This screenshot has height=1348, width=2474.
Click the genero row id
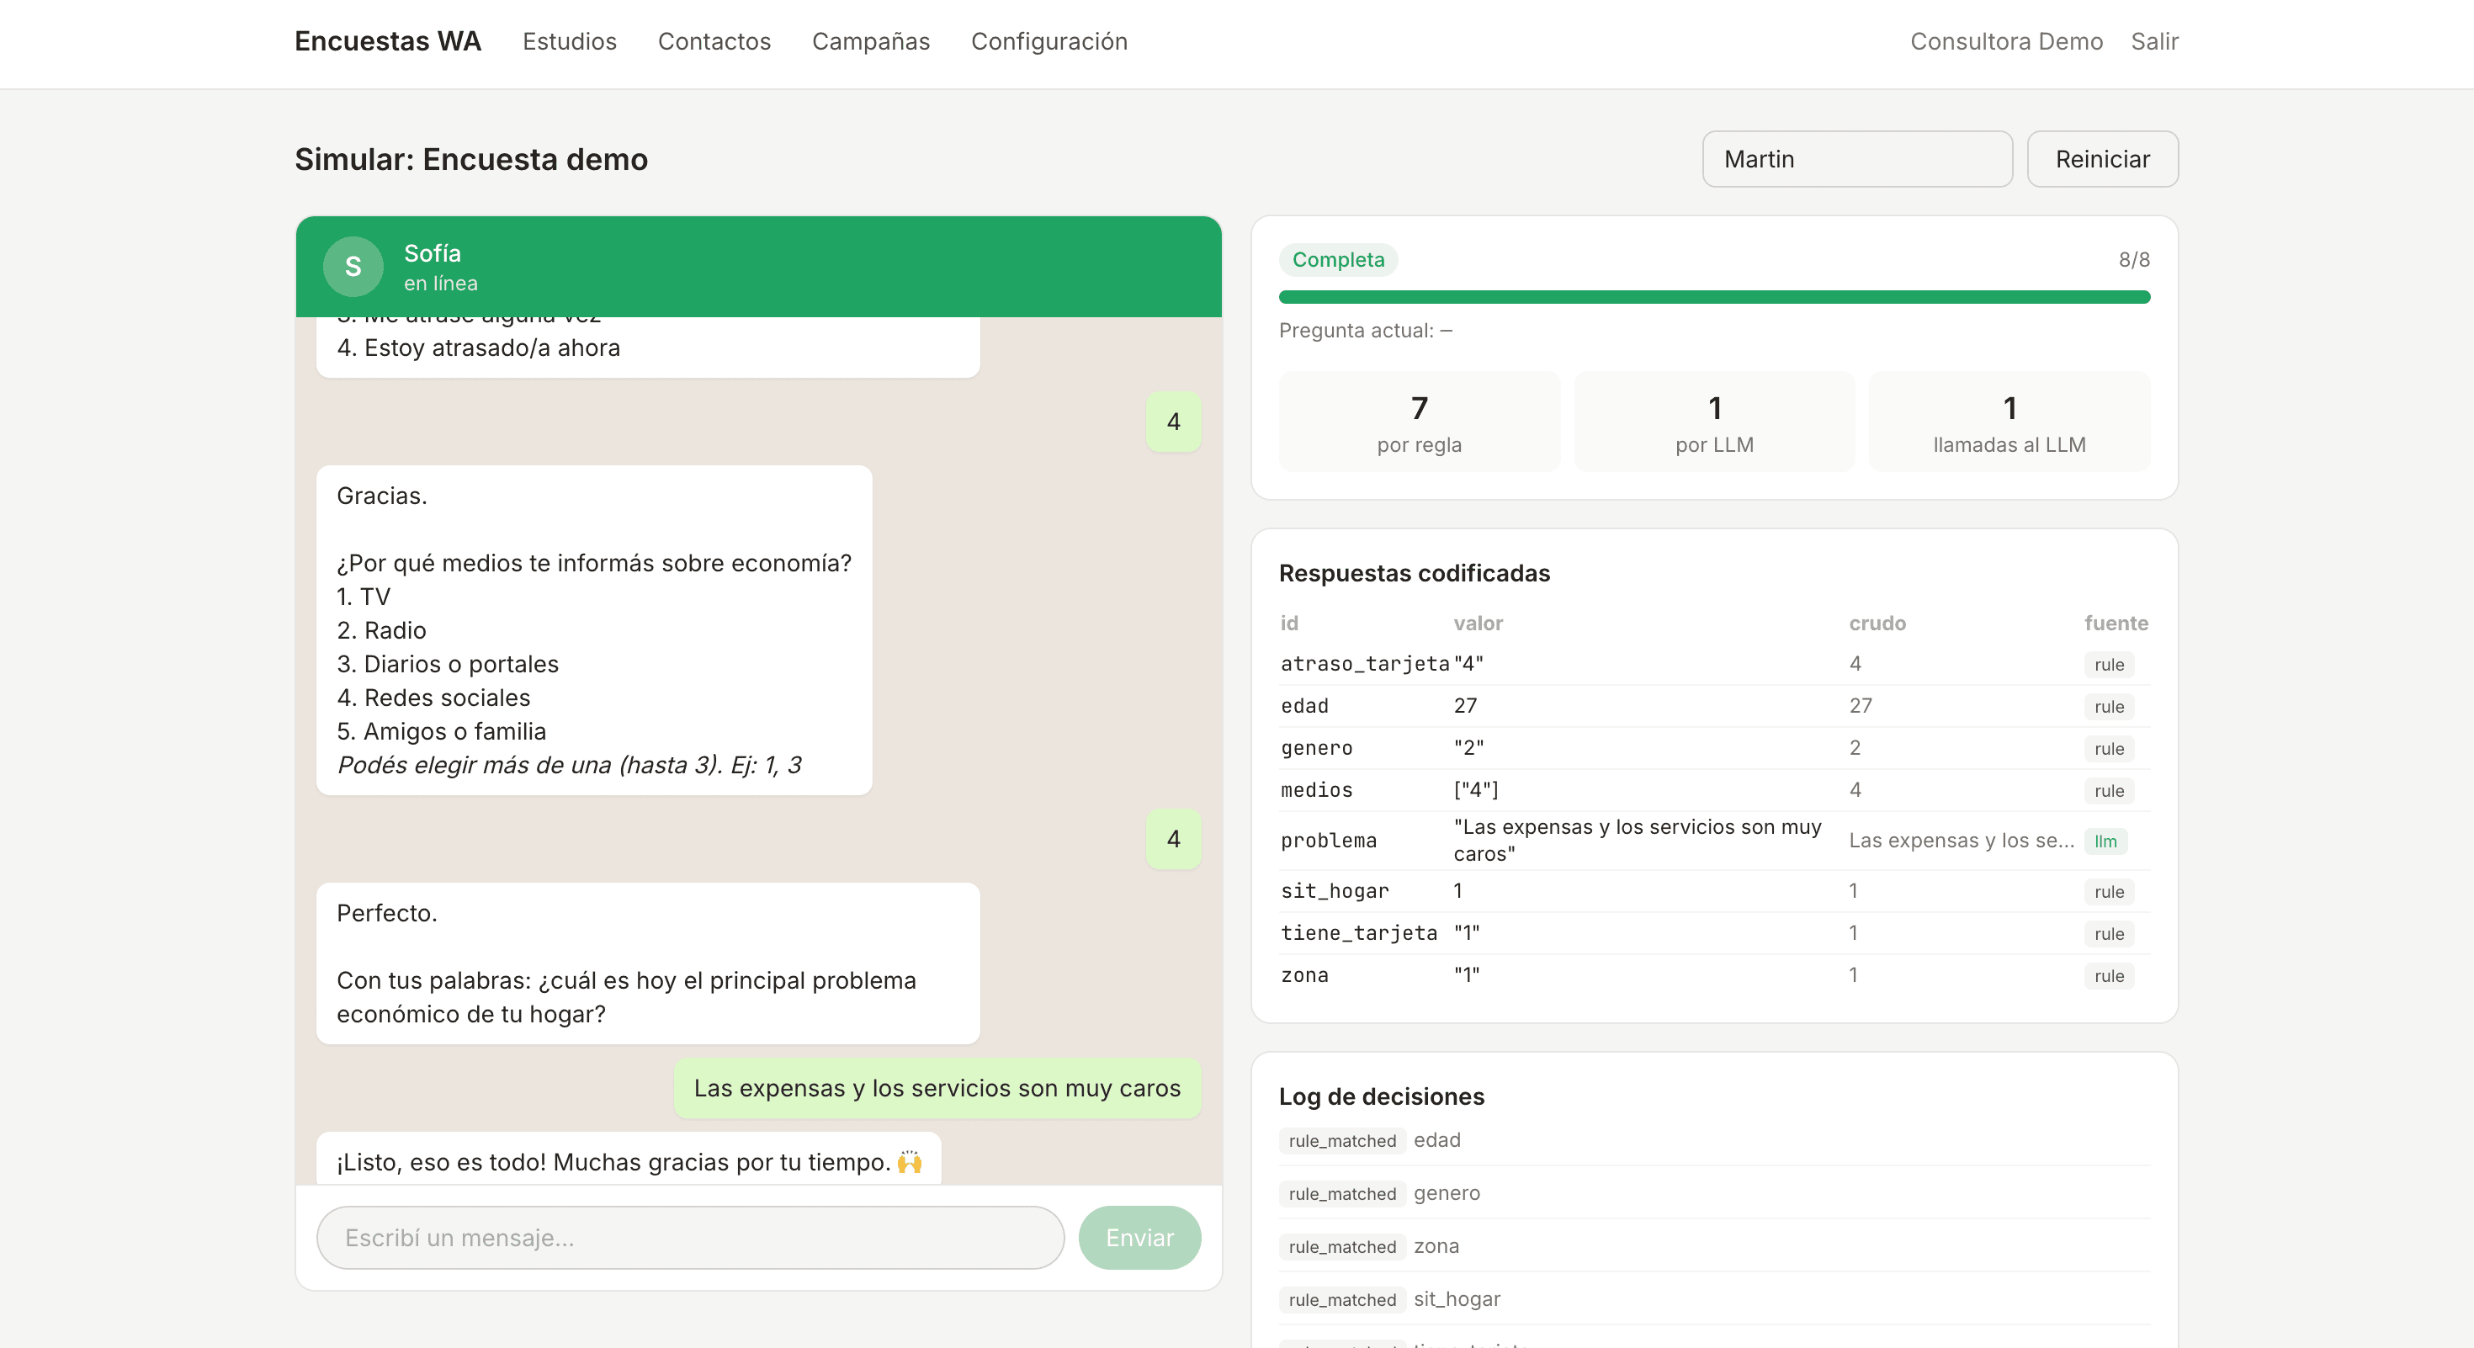[x=1316, y=748]
